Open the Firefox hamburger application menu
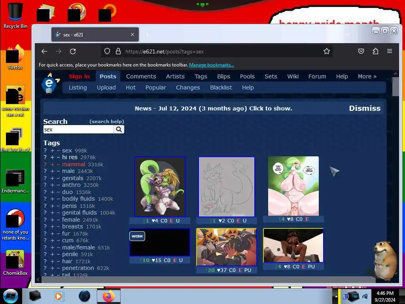Viewport: 405px width, 304px height. pyautogui.click(x=390, y=51)
